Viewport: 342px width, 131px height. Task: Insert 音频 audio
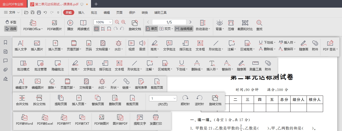pyautogui.click(x=142, y=46)
